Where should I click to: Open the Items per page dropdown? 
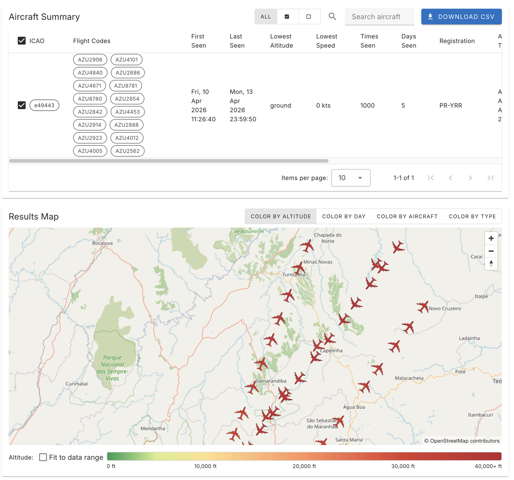(x=351, y=178)
